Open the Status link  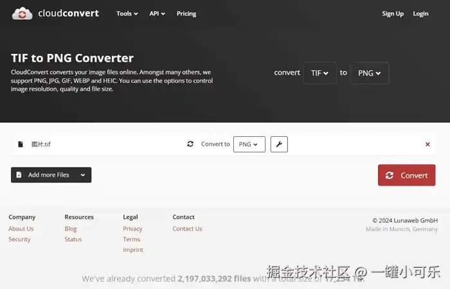[x=73, y=240]
